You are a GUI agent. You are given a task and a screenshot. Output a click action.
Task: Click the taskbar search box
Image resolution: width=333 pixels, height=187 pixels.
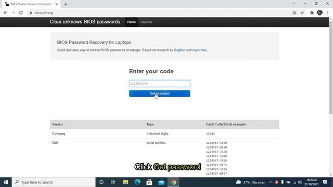pos(54,182)
